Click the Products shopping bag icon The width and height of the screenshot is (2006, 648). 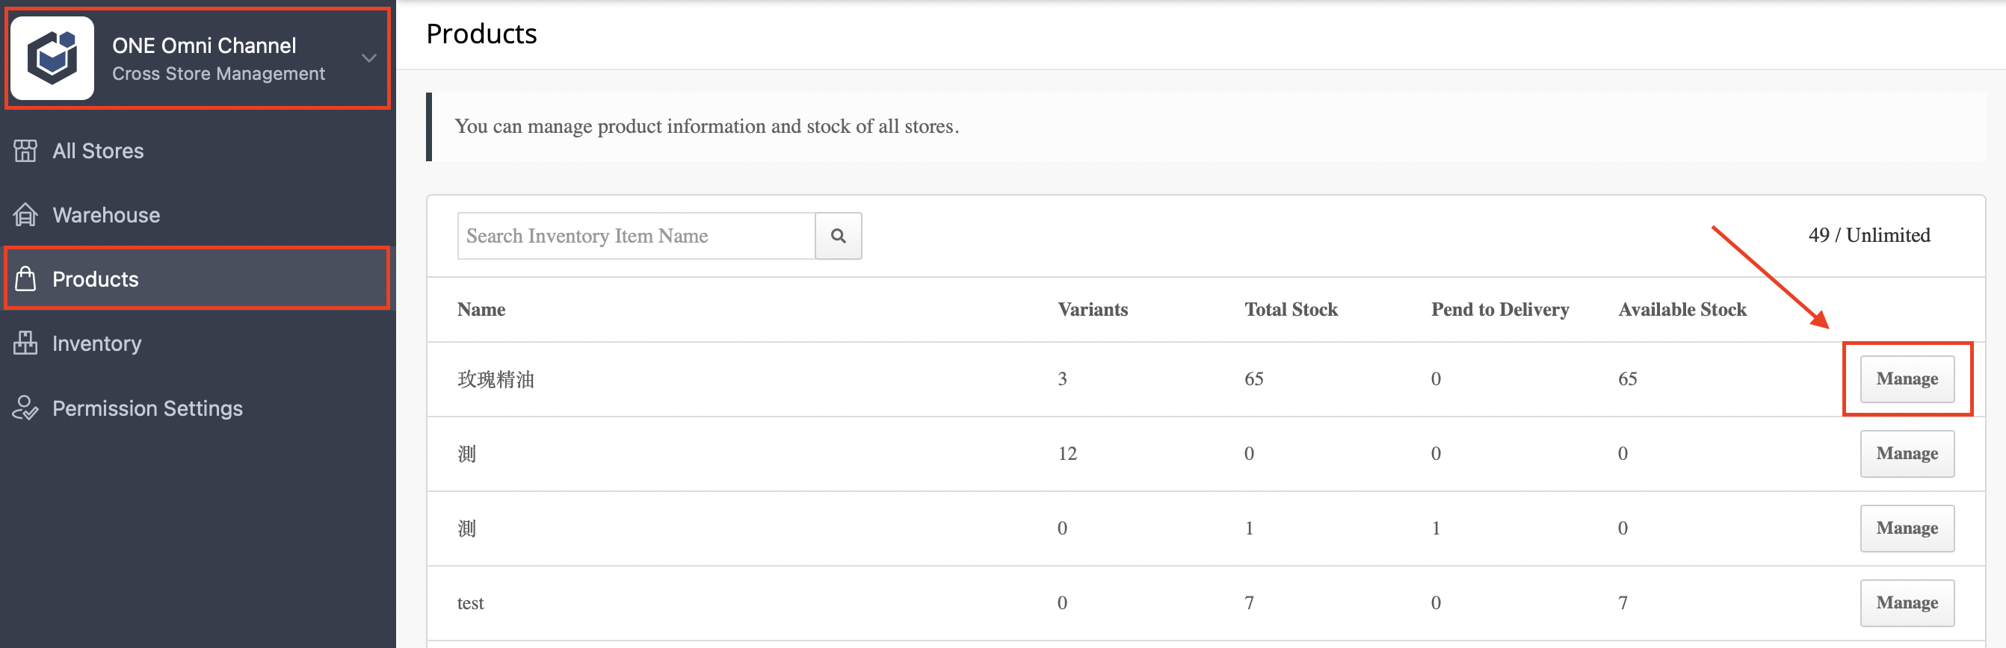coord(25,278)
